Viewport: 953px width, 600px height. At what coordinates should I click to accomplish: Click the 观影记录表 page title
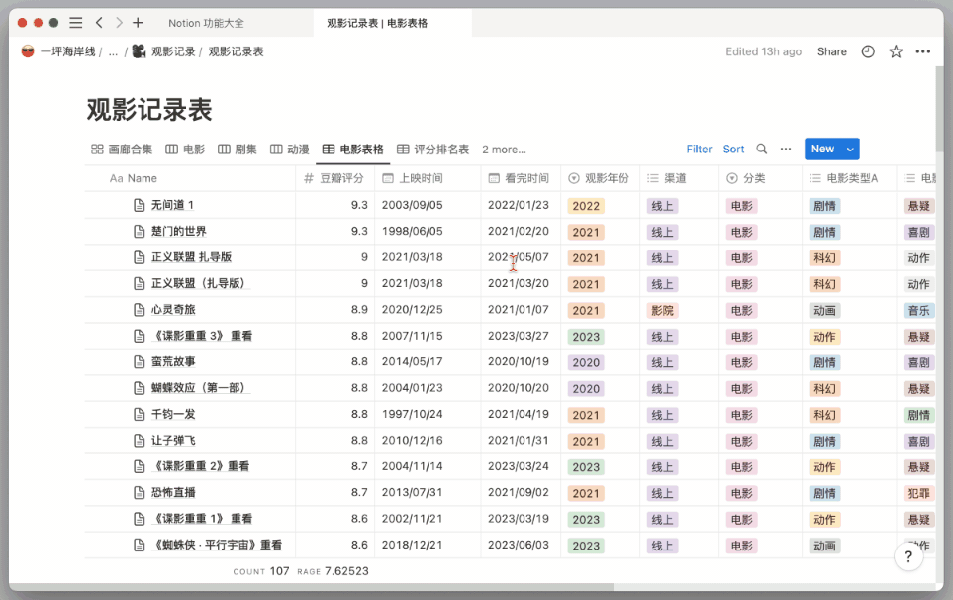pos(149,110)
